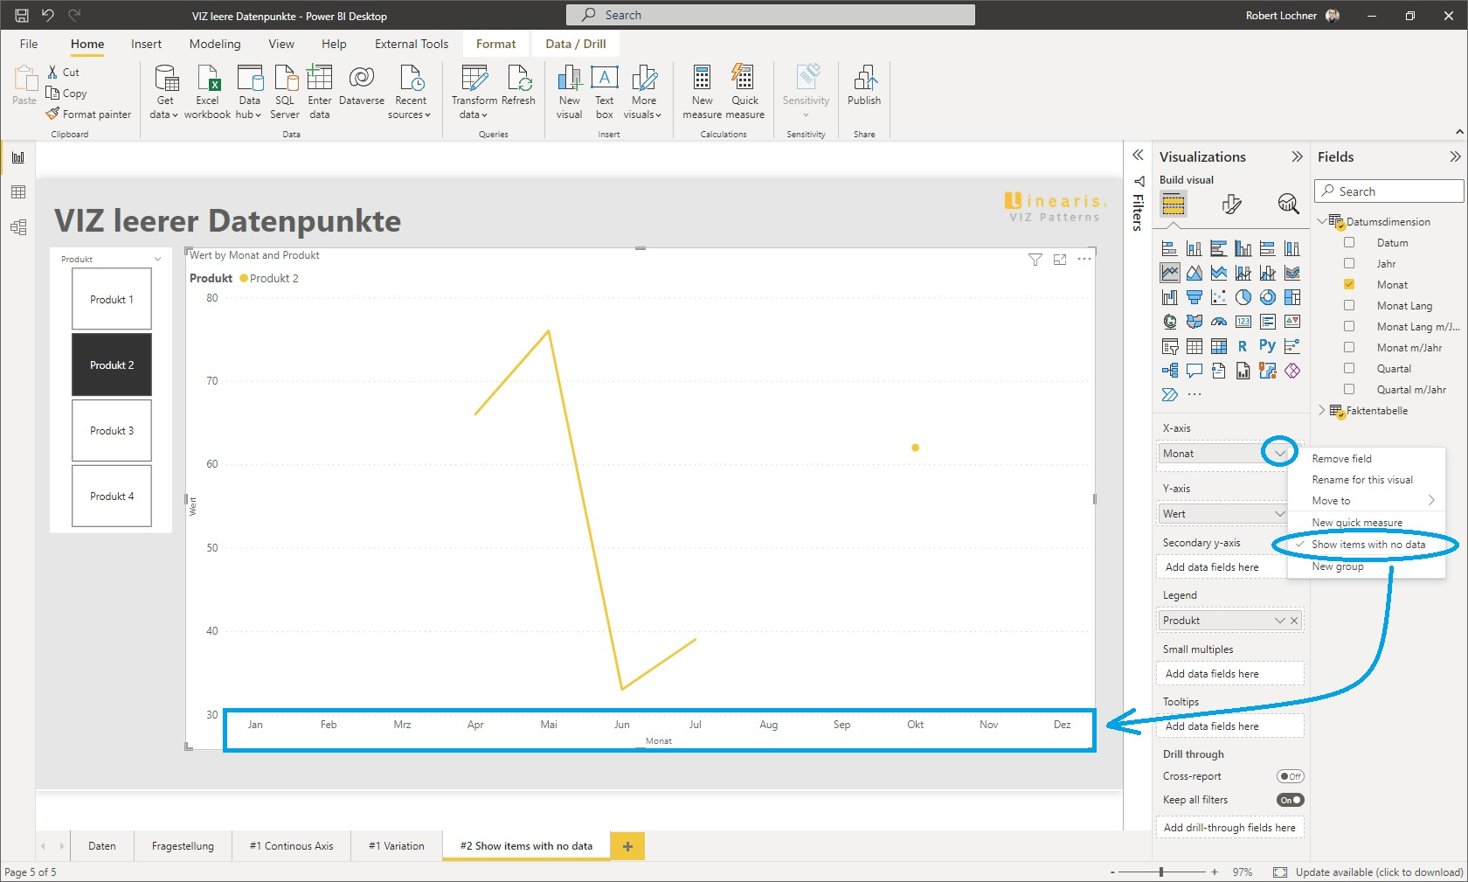This screenshot has height=882, width=1468.
Task: Open the Text box insert tool
Action: tap(604, 91)
